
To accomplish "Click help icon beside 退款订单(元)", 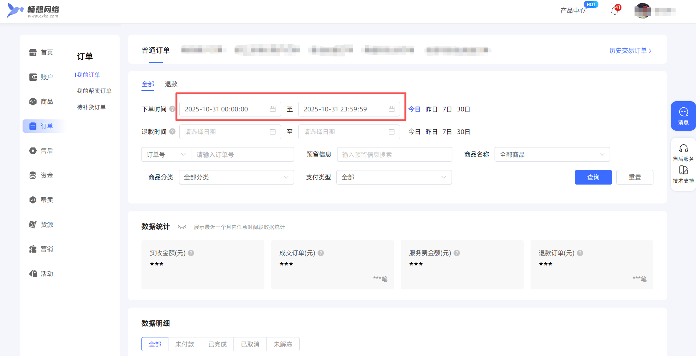I will [x=580, y=253].
